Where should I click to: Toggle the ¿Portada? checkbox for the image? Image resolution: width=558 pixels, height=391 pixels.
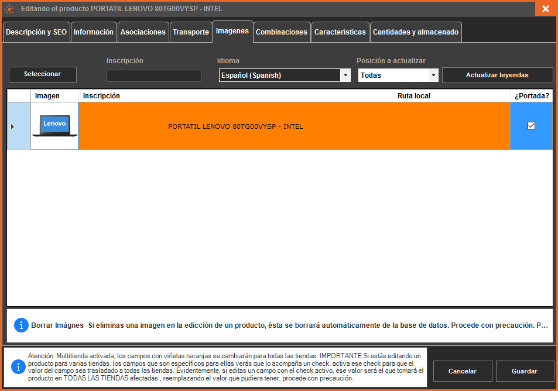(531, 125)
